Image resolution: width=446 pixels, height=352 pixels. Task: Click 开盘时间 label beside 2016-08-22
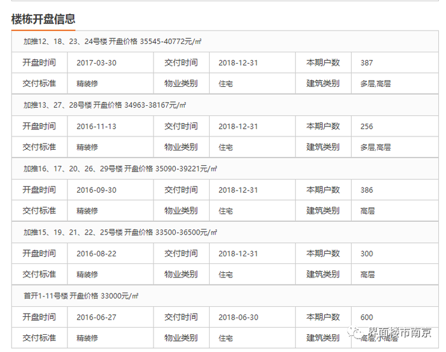pyautogui.click(x=40, y=253)
